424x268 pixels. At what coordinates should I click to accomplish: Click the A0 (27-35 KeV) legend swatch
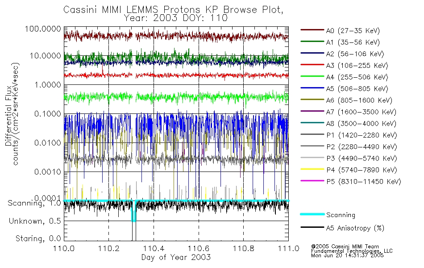click(312, 29)
